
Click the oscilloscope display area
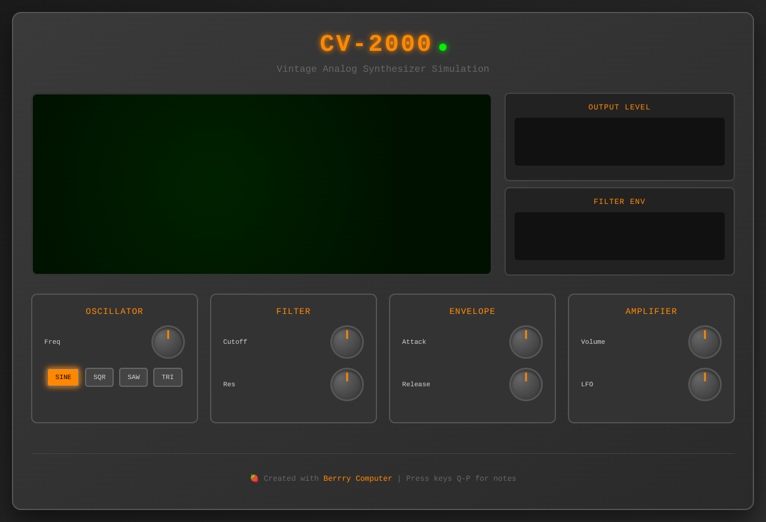(x=262, y=184)
